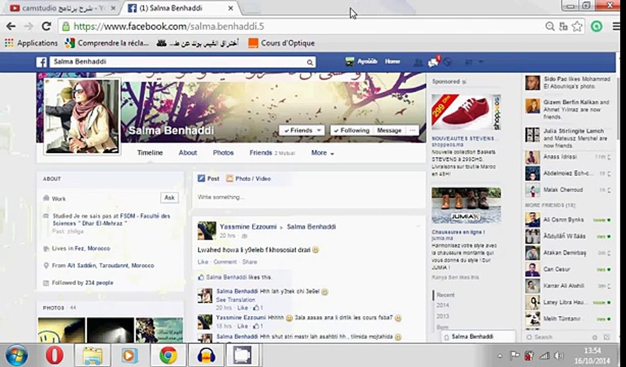Open the three-dots menu on cover photo
The width and height of the screenshot is (626, 367).
coord(412,130)
